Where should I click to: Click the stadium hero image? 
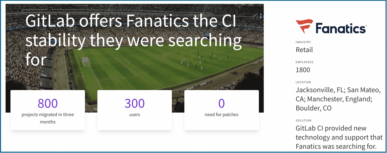pos(135,58)
